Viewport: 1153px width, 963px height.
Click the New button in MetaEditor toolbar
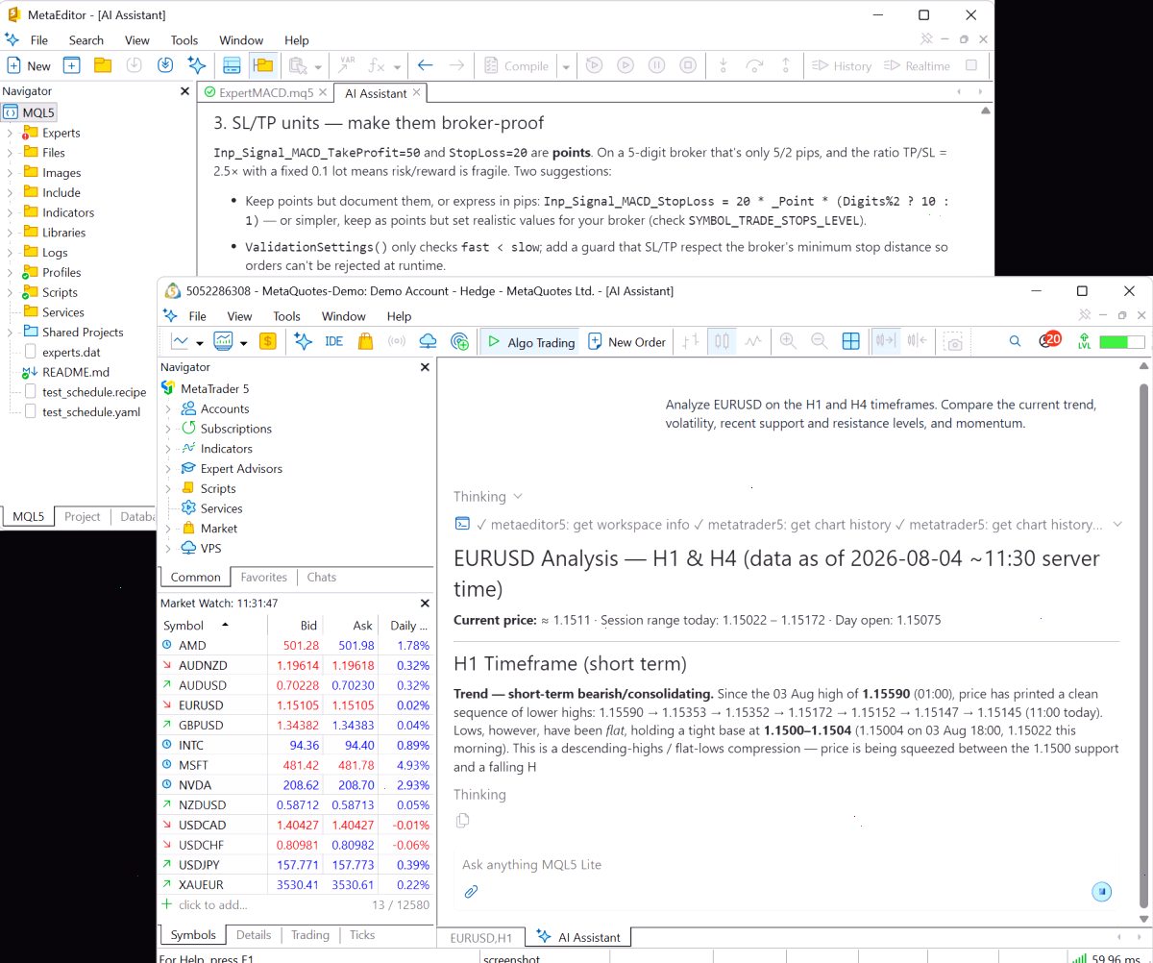coord(29,65)
